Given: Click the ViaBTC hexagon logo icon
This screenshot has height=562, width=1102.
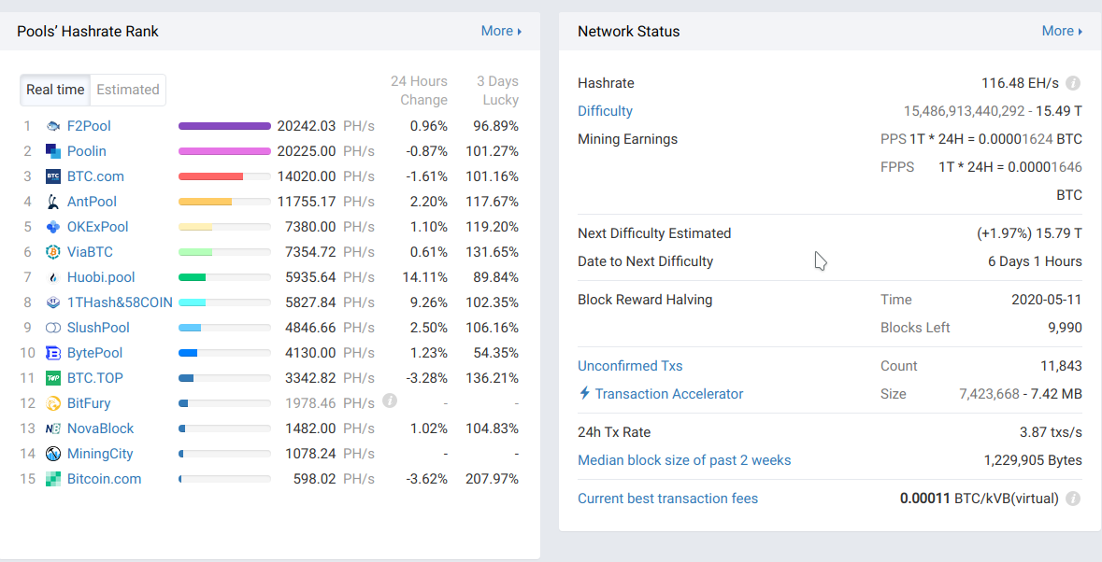Looking at the screenshot, I should coord(53,252).
